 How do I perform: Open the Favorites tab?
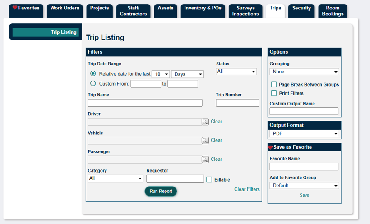pyautogui.click(x=26, y=11)
